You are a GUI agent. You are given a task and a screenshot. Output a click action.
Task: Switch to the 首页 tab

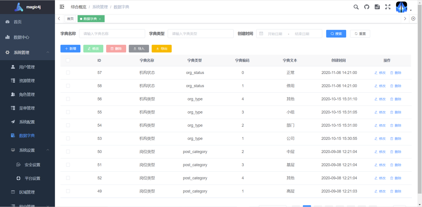click(x=70, y=19)
